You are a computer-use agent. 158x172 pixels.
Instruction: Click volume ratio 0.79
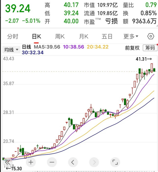pyautogui.click(x=151, y=5)
